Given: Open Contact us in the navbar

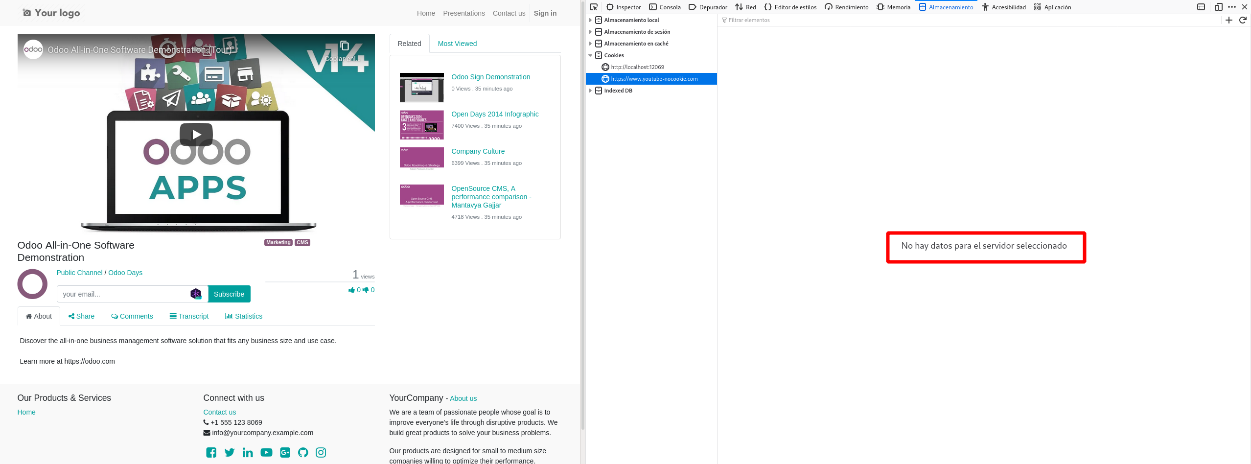Looking at the screenshot, I should click(509, 13).
